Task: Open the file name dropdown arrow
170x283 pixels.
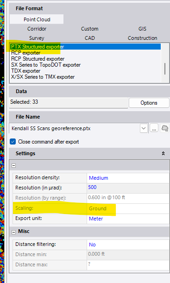Action: [144, 128]
